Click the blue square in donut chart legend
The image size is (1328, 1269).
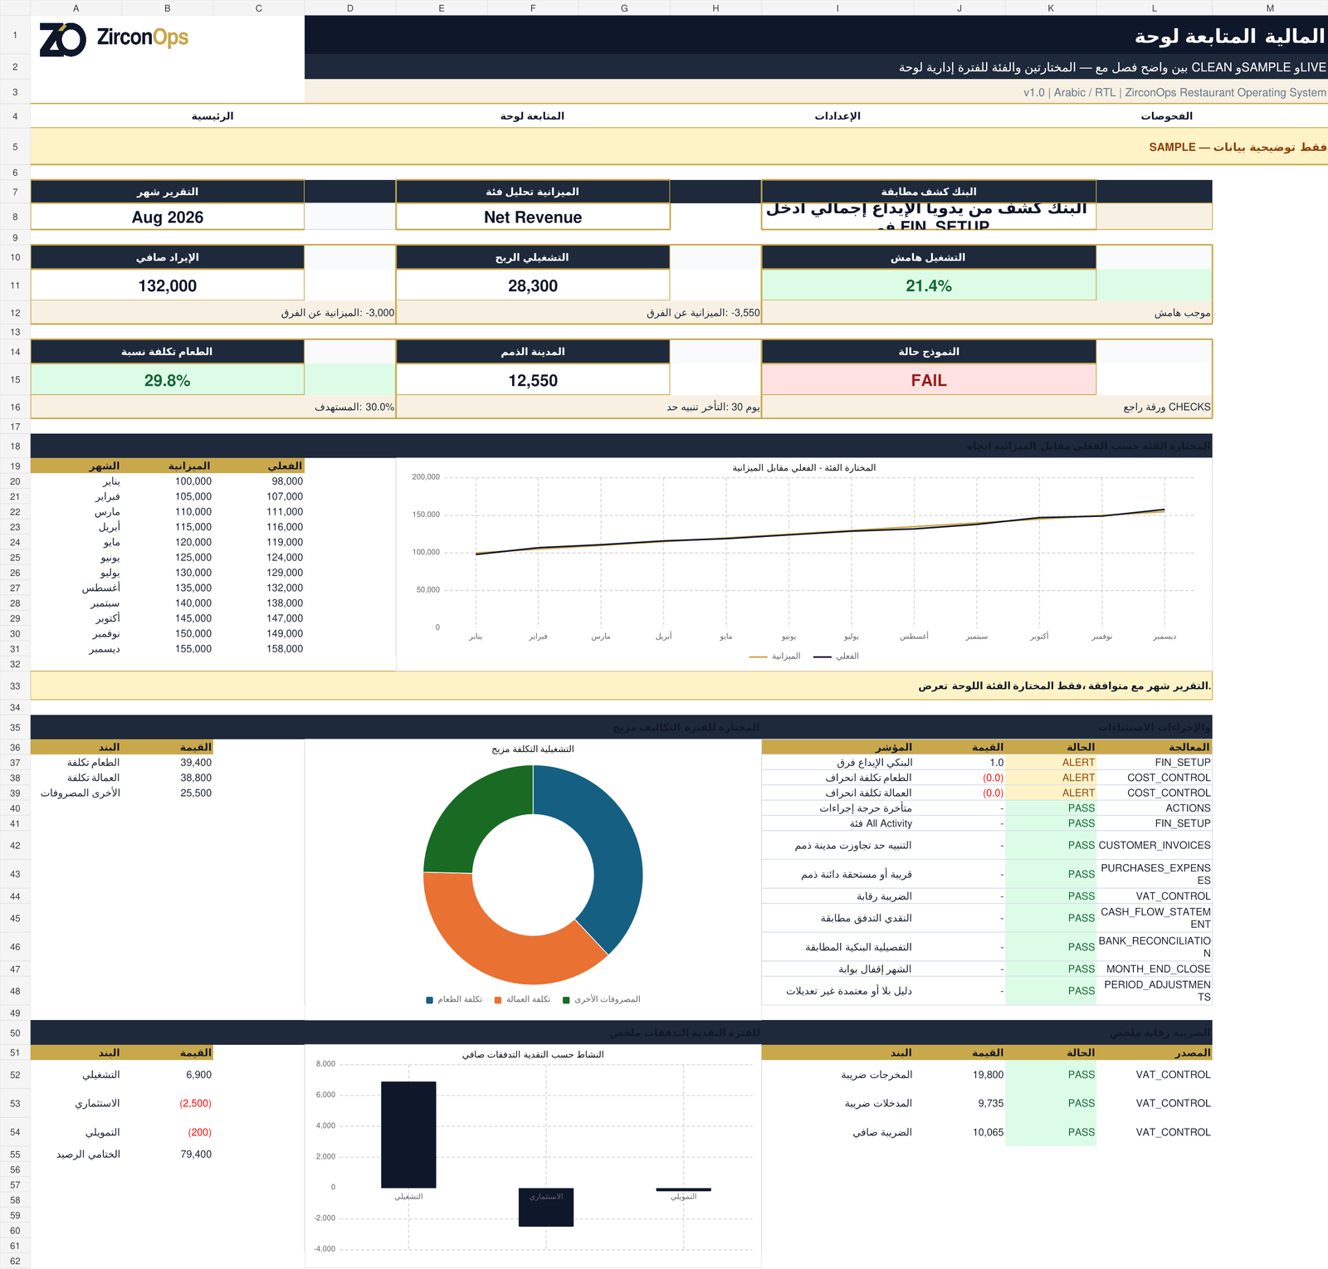pyautogui.click(x=430, y=1000)
